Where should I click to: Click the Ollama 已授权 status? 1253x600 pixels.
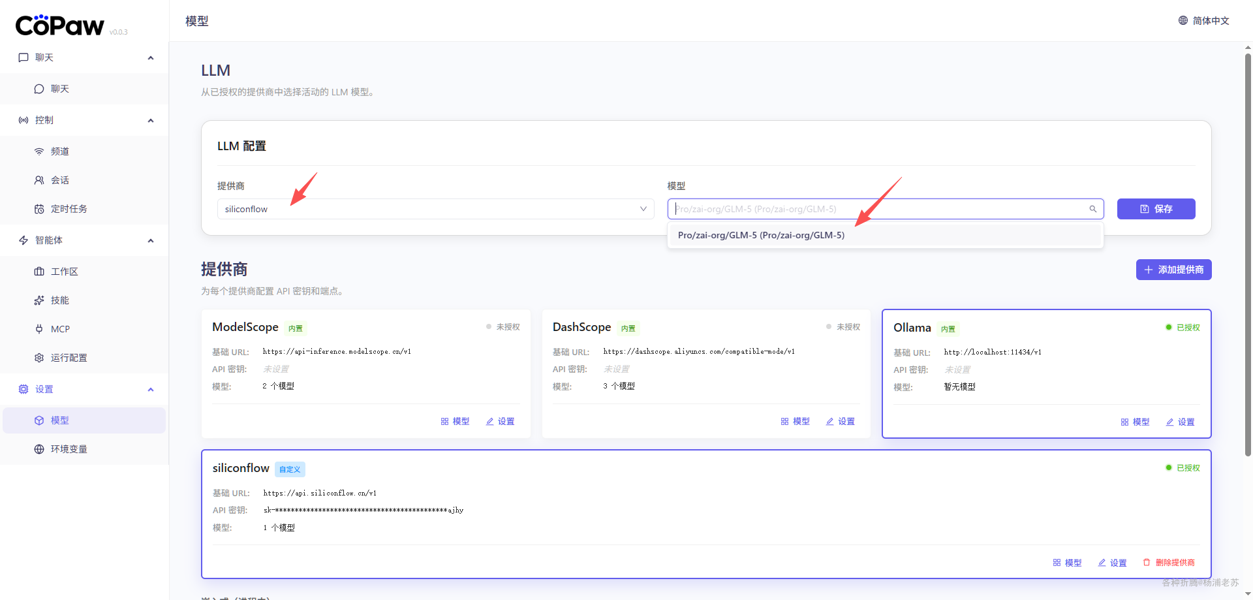pos(1183,327)
